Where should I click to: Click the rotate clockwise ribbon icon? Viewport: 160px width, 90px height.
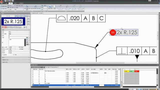click(x=27, y=6)
